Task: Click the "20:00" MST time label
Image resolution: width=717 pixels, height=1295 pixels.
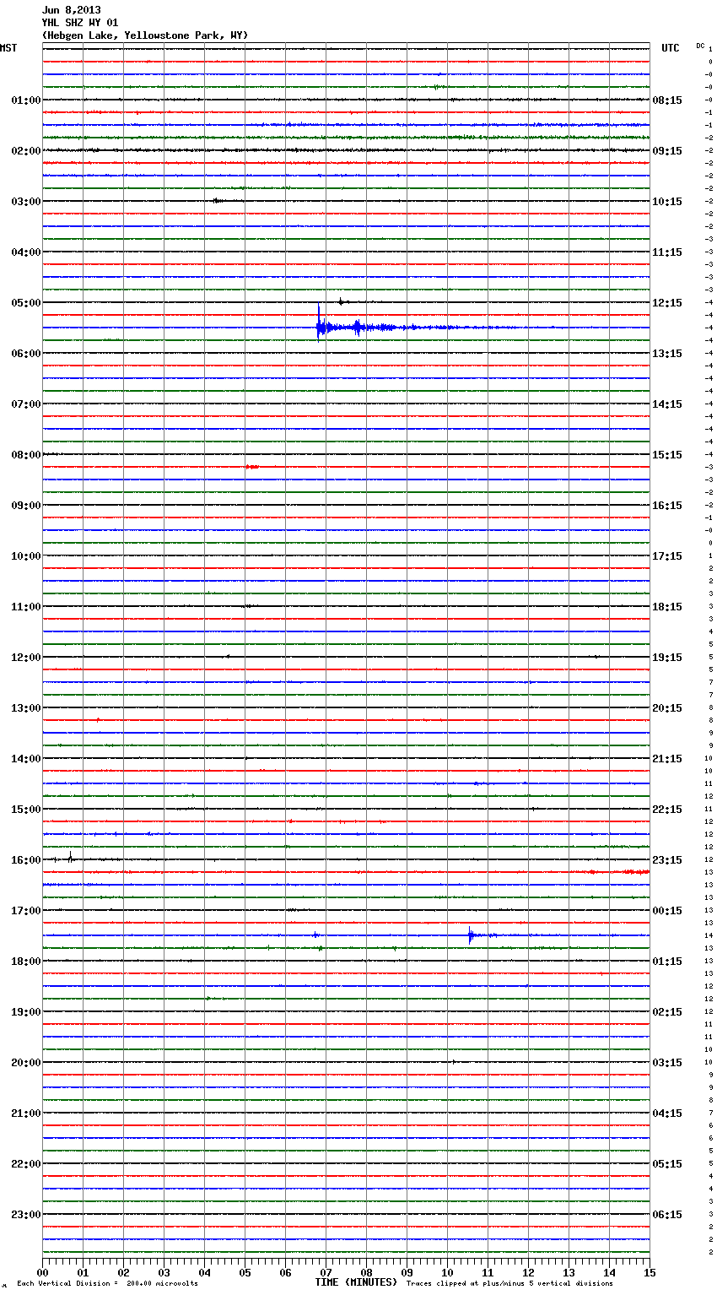Action: (x=25, y=1063)
